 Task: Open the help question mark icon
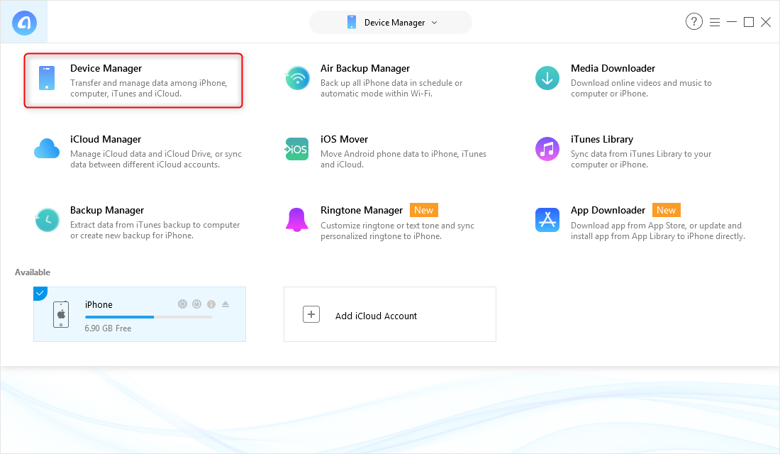tap(694, 22)
